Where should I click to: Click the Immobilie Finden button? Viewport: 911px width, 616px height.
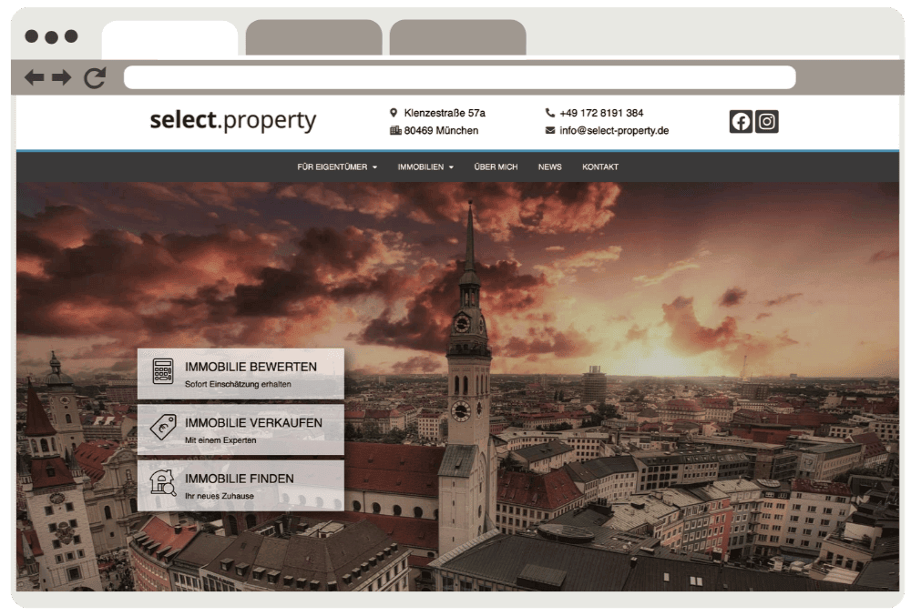tap(241, 486)
